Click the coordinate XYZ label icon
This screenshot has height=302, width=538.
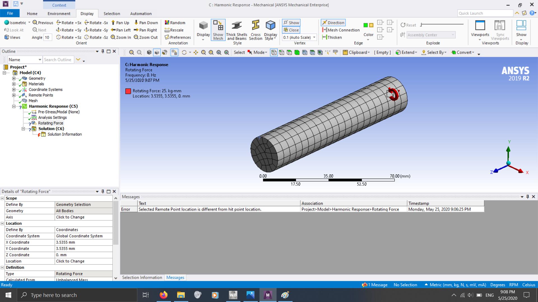328,52
